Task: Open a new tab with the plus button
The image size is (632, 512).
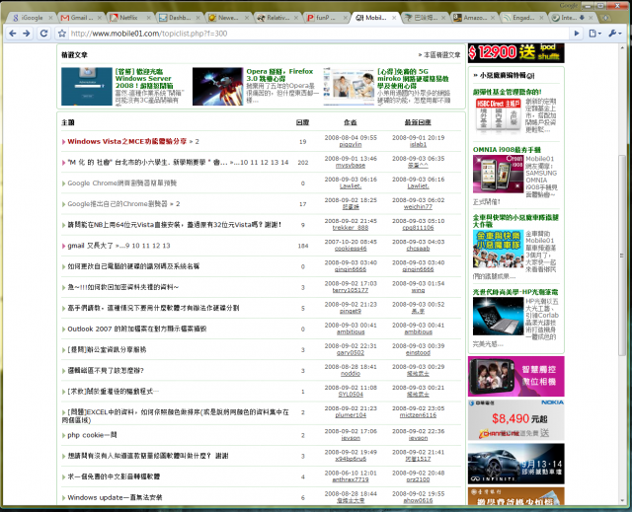Action: pos(605,18)
